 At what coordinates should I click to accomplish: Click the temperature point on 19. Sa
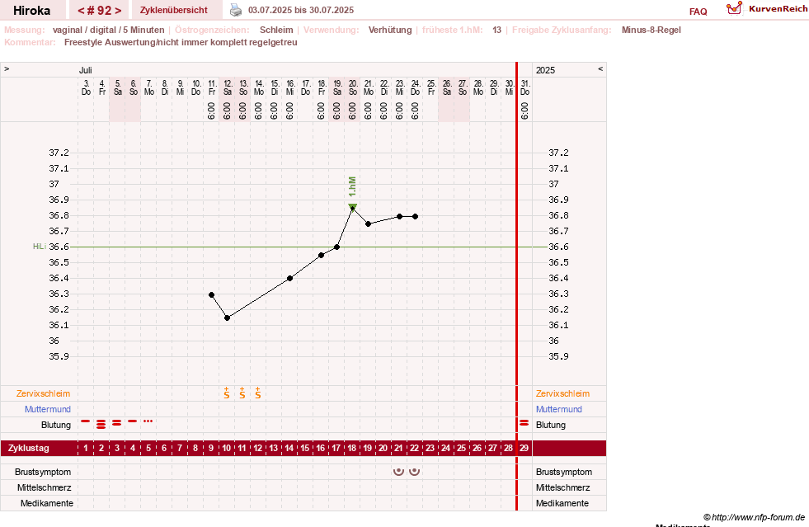click(337, 247)
